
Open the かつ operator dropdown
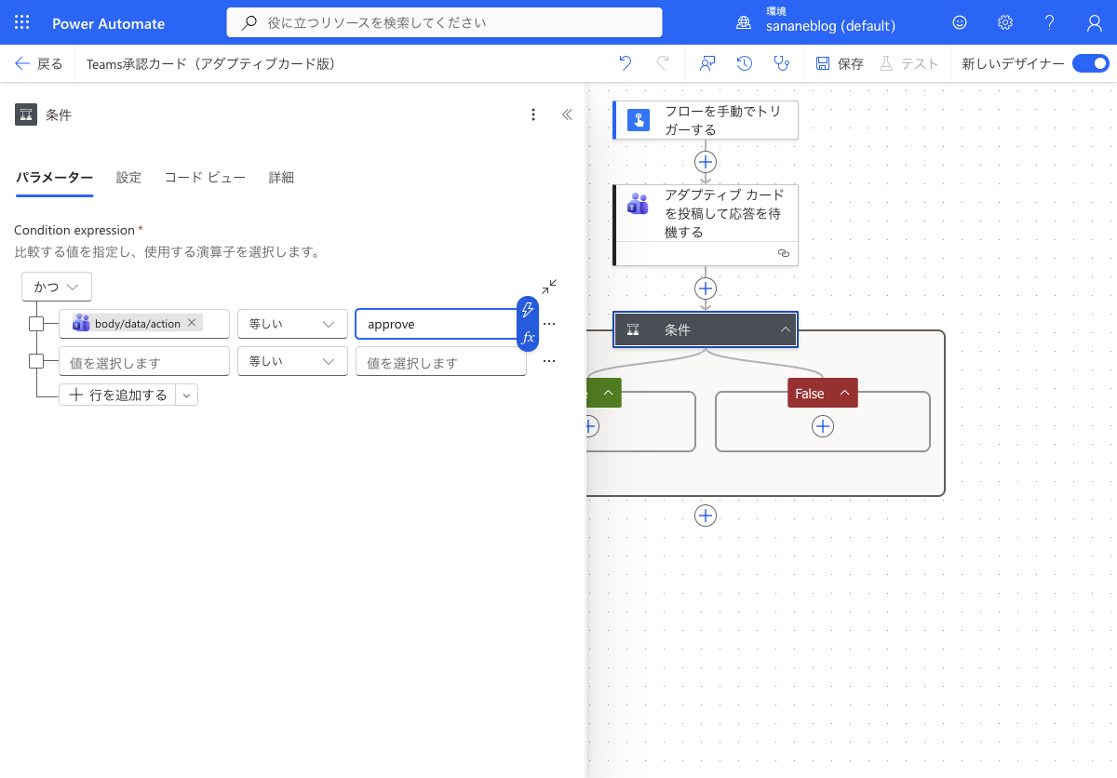point(57,287)
